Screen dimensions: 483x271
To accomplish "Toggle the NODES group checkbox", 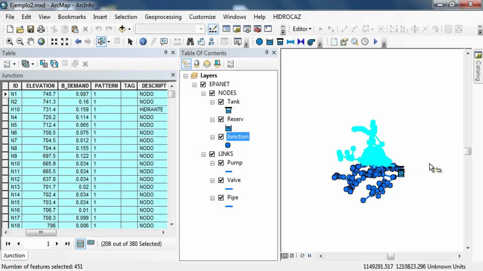I will (x=212, y=93).
